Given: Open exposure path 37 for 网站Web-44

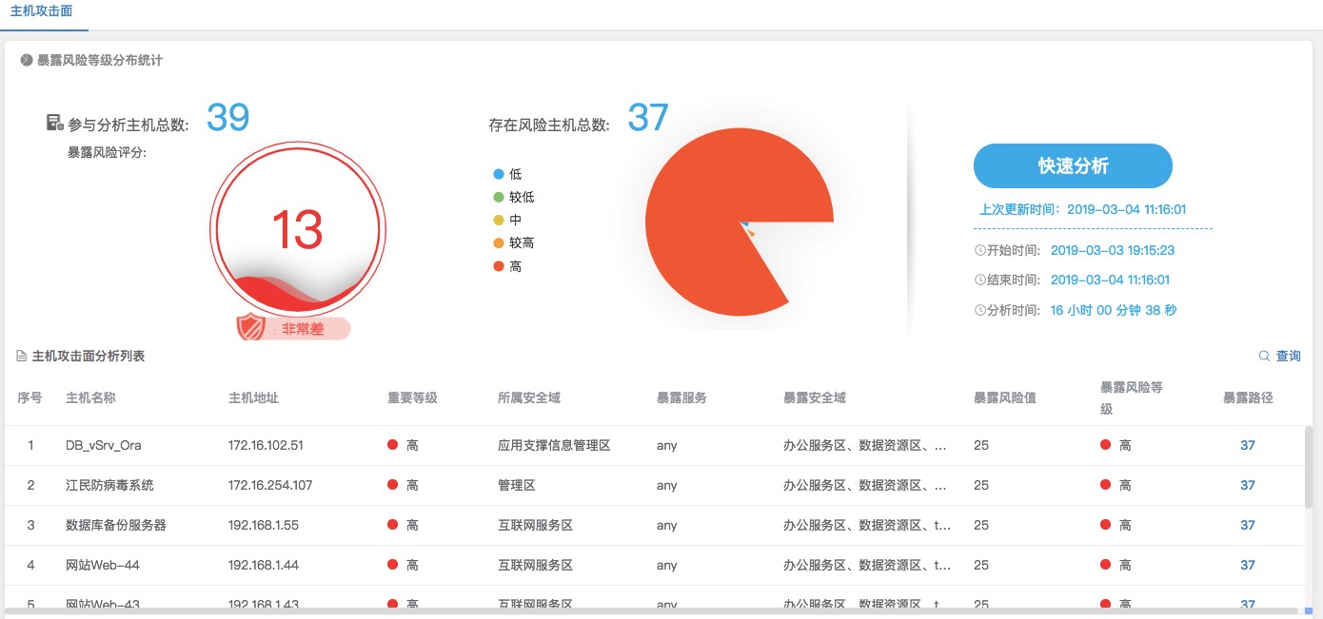Looking at the screenshot, I should point(1247,565).
